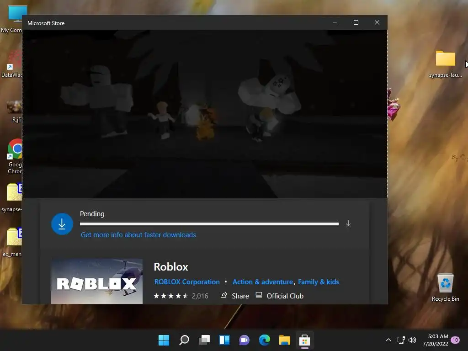The image size is (468, 351).
Task: Open notification badge showing 10
Action: pyautogui.click(x=455, y=340)
